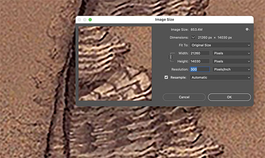Click the Cancel button
The height and width of the screenshot is (158, 265).
(184, 97)
